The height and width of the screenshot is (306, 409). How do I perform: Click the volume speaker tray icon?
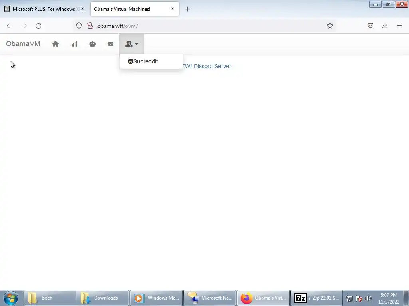[x=369, y=299]
